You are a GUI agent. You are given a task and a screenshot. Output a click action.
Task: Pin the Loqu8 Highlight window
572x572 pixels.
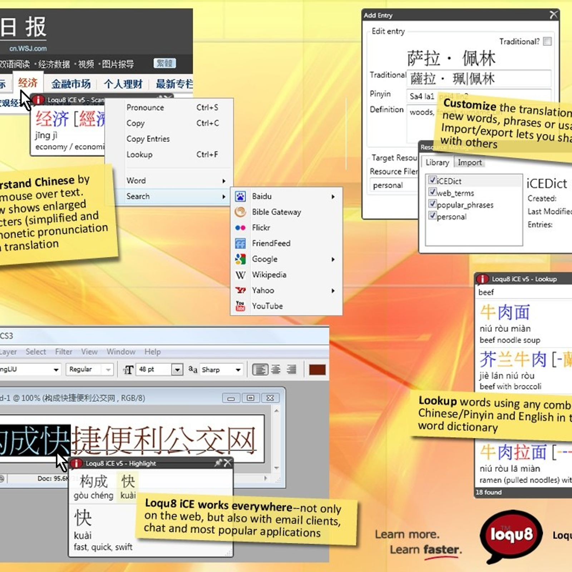pos(218,463)
